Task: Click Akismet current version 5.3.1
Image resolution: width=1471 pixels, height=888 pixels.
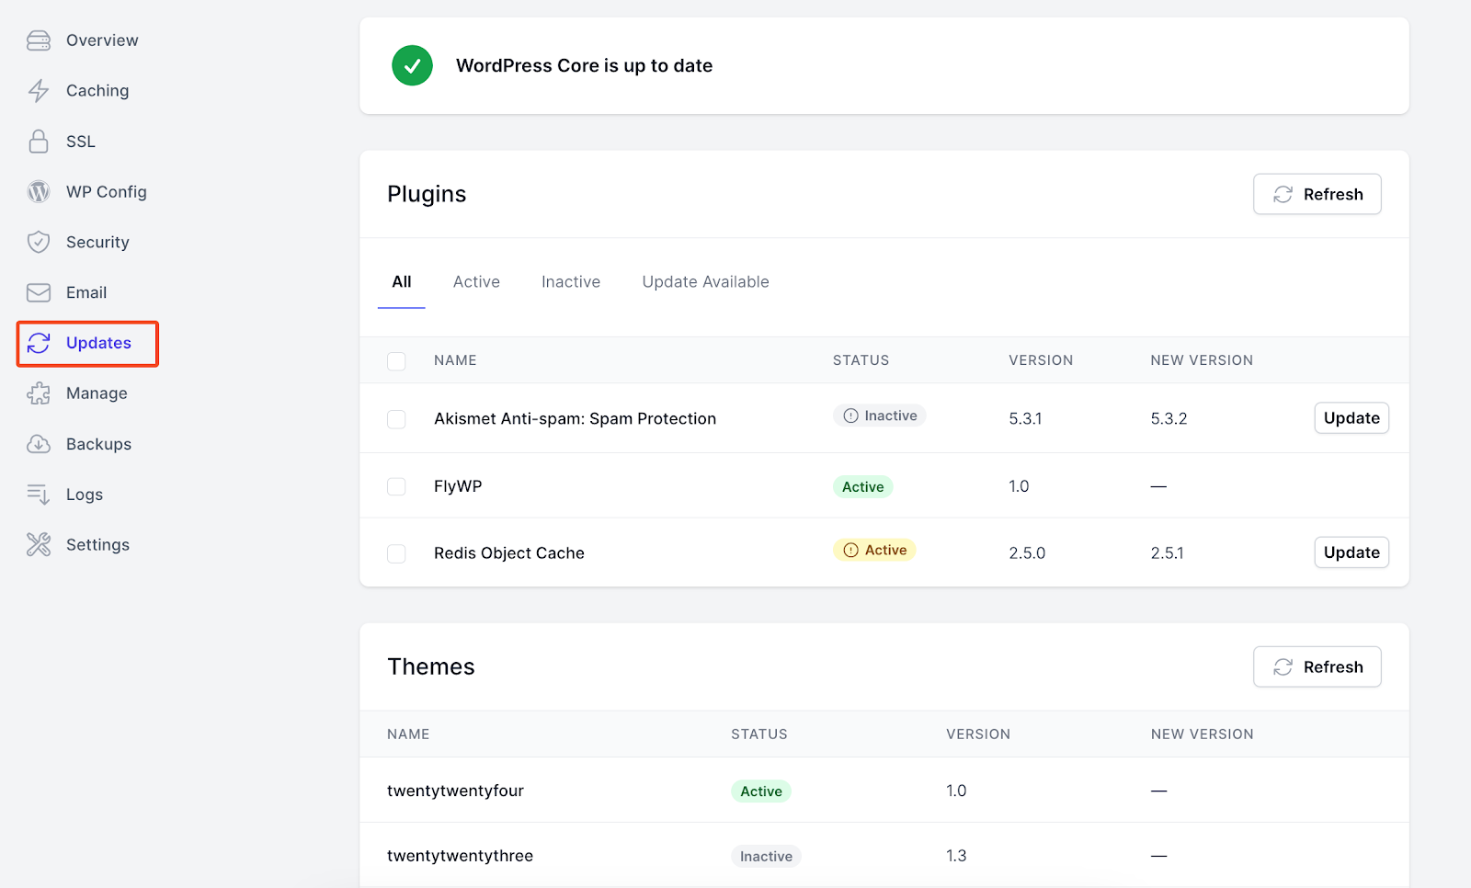Action: click(1025, 419)
